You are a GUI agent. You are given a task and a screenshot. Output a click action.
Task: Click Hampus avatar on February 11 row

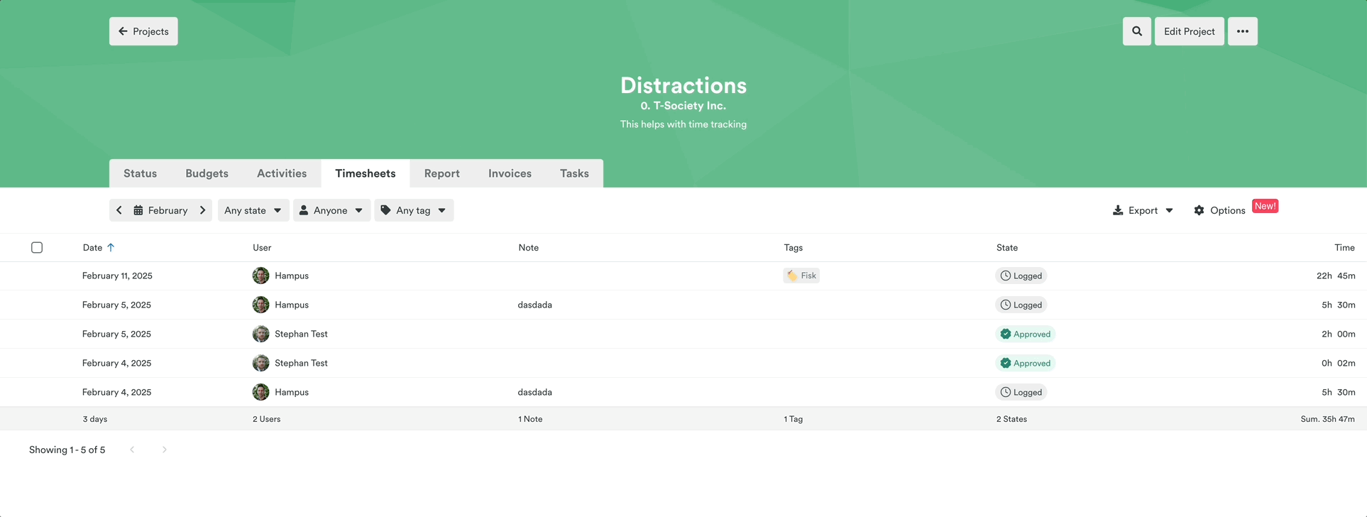click(x=260, y=276)
